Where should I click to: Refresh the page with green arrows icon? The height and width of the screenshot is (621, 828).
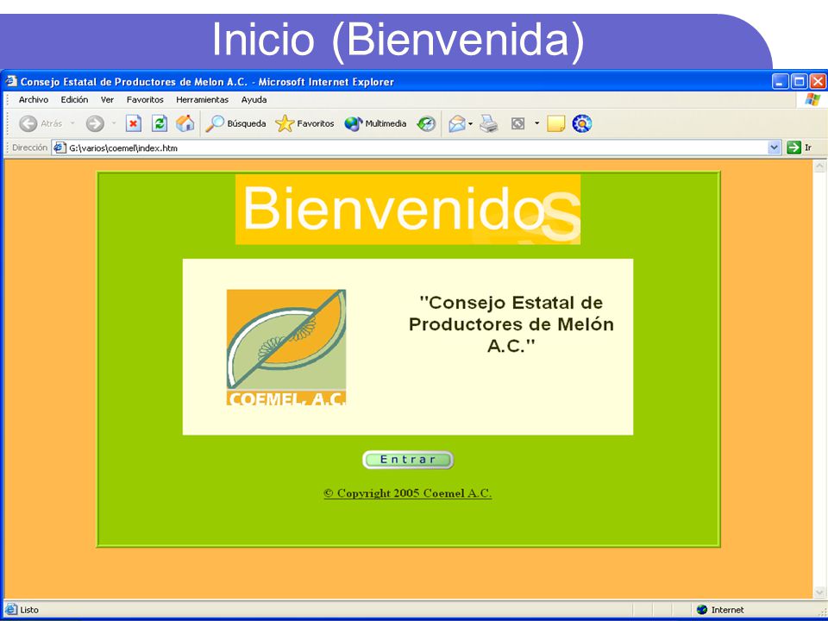159,123
